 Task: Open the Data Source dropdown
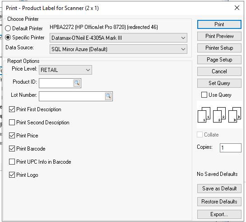[x=118, y=49]
